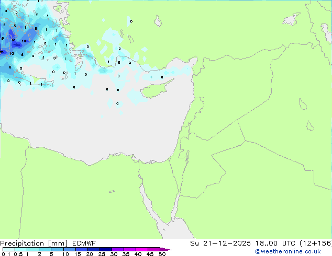Click the '0.5' legend scale label

(18, 254)
